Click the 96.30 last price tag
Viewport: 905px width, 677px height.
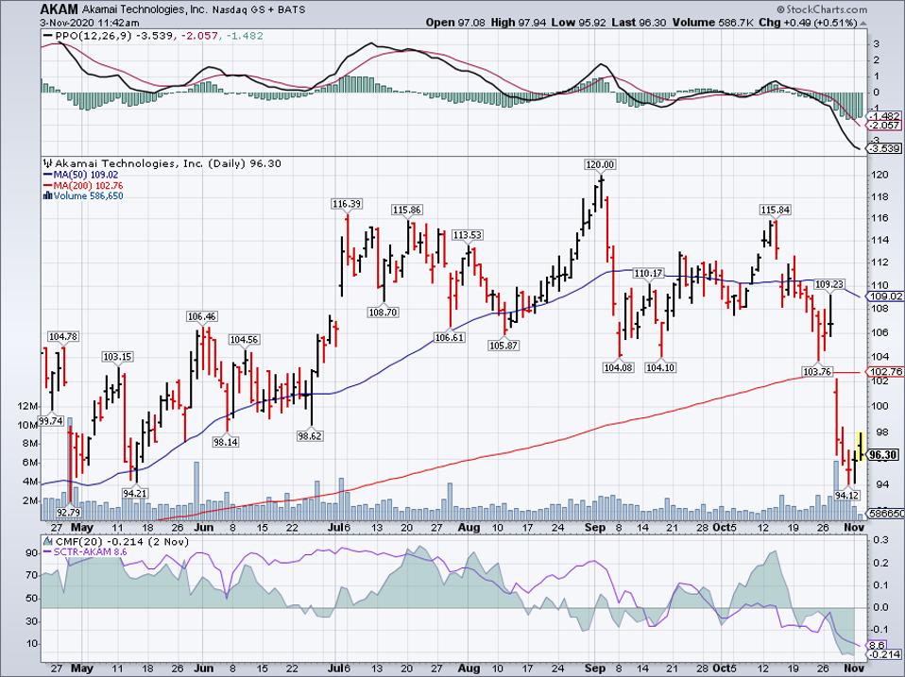click(882, 454)
